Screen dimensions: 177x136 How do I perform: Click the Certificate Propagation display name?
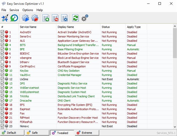point(72,66)
